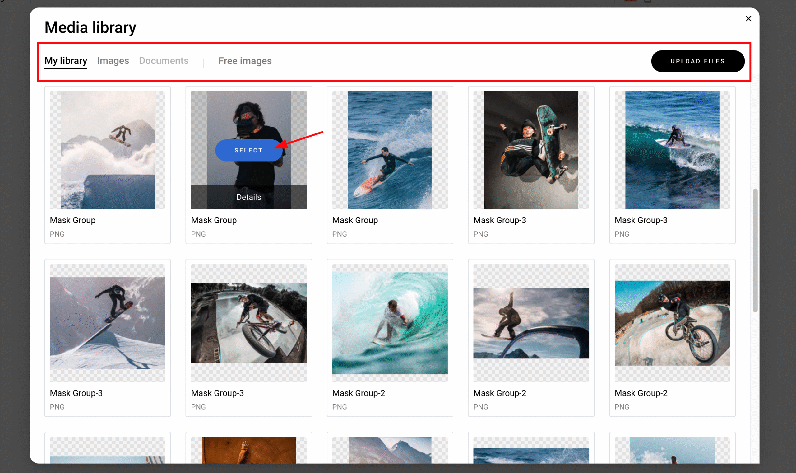796x473 pixels.
Task: Open the Documents tab
Action: [x=164, y=61]
